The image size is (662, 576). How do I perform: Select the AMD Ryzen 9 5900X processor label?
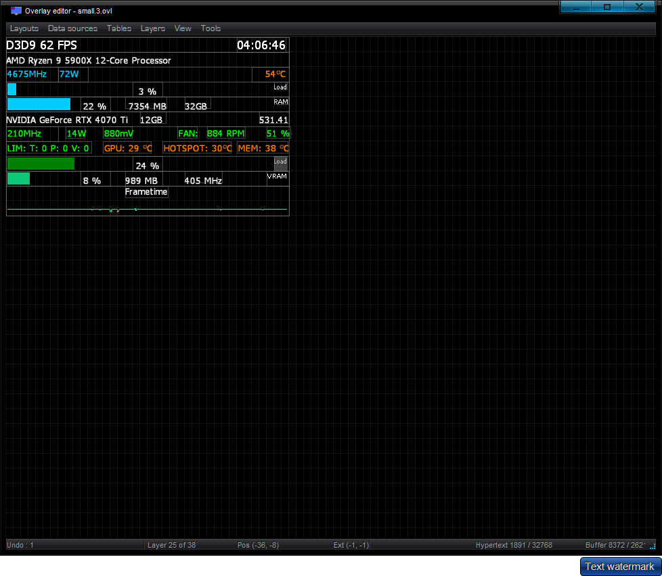tap(89, 60)
